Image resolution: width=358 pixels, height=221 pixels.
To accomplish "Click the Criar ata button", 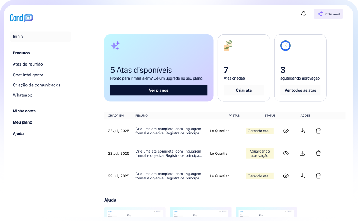I will (x=243, y=90).
